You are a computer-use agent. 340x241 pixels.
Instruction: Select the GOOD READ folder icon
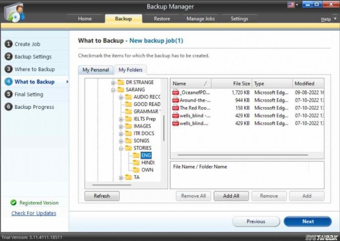(128, 104)
